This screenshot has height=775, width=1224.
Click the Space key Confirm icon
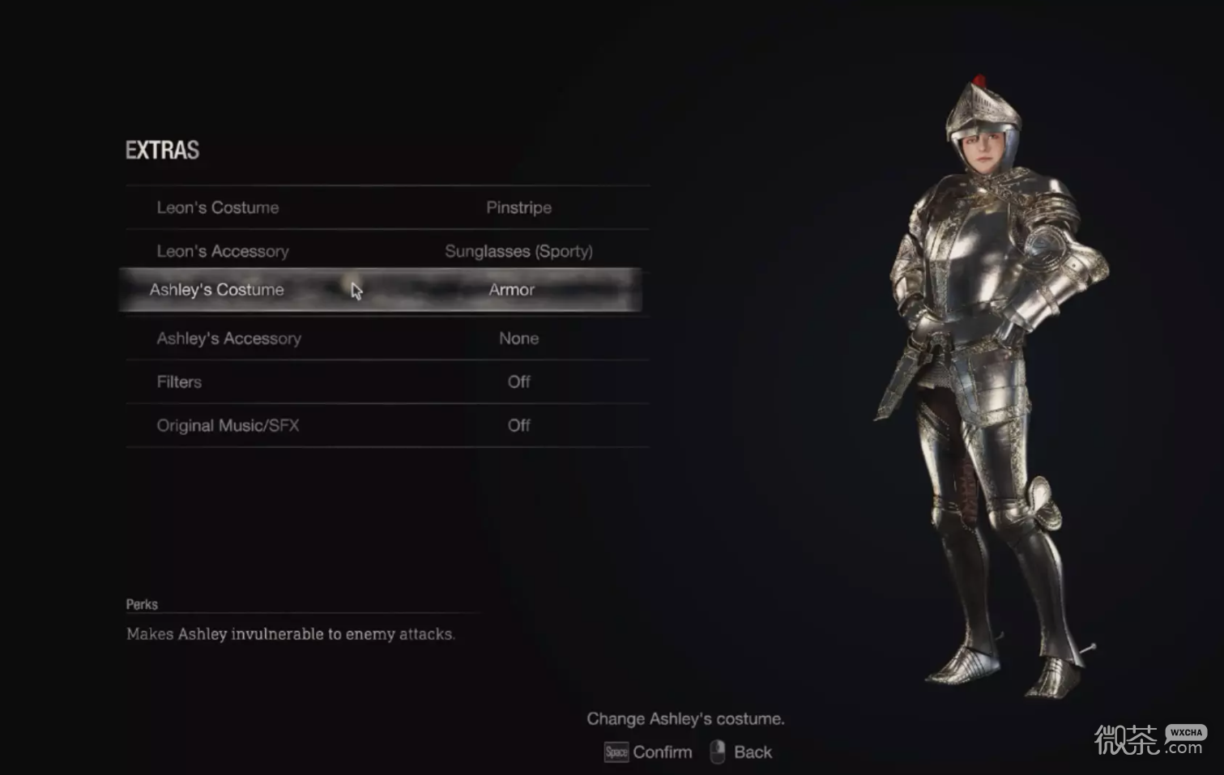[616, 752]
